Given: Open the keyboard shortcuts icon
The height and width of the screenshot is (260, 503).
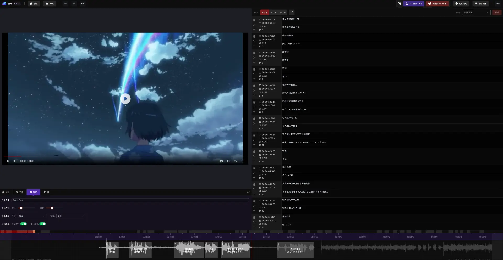Looking at the screenshot, I should 83,4.
